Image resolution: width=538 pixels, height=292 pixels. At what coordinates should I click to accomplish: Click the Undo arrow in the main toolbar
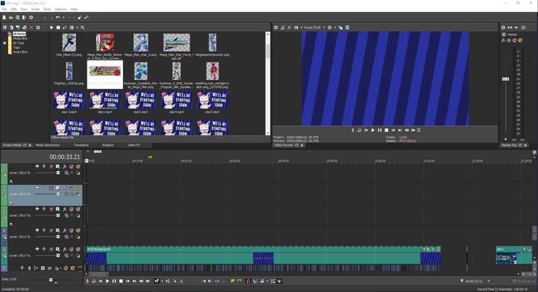click(x=58, y=17)
